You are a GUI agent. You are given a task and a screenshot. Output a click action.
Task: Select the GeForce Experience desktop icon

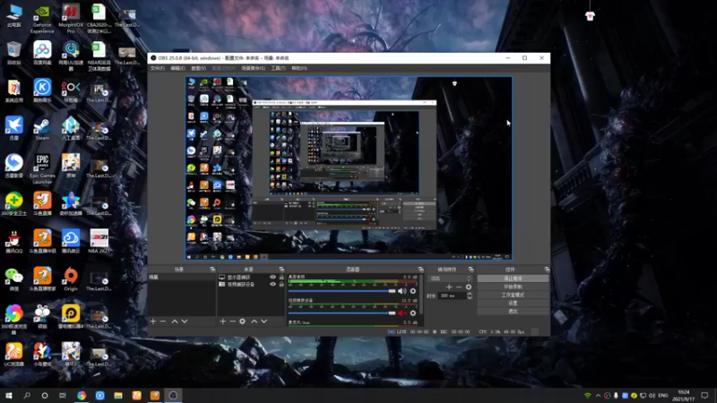click(x=42, y=19)
